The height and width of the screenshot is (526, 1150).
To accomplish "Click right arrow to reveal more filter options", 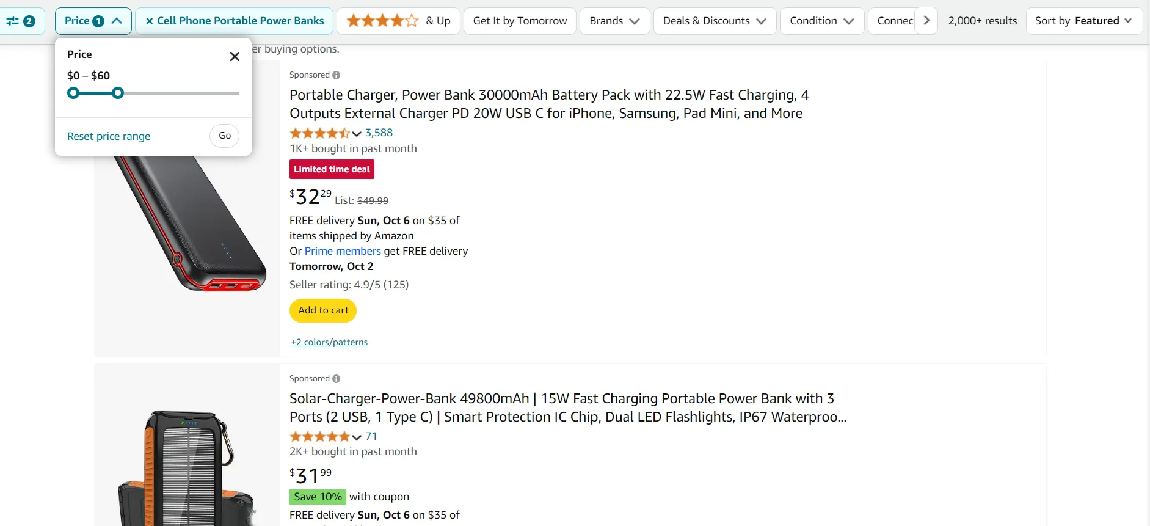I will pos(926,20).
